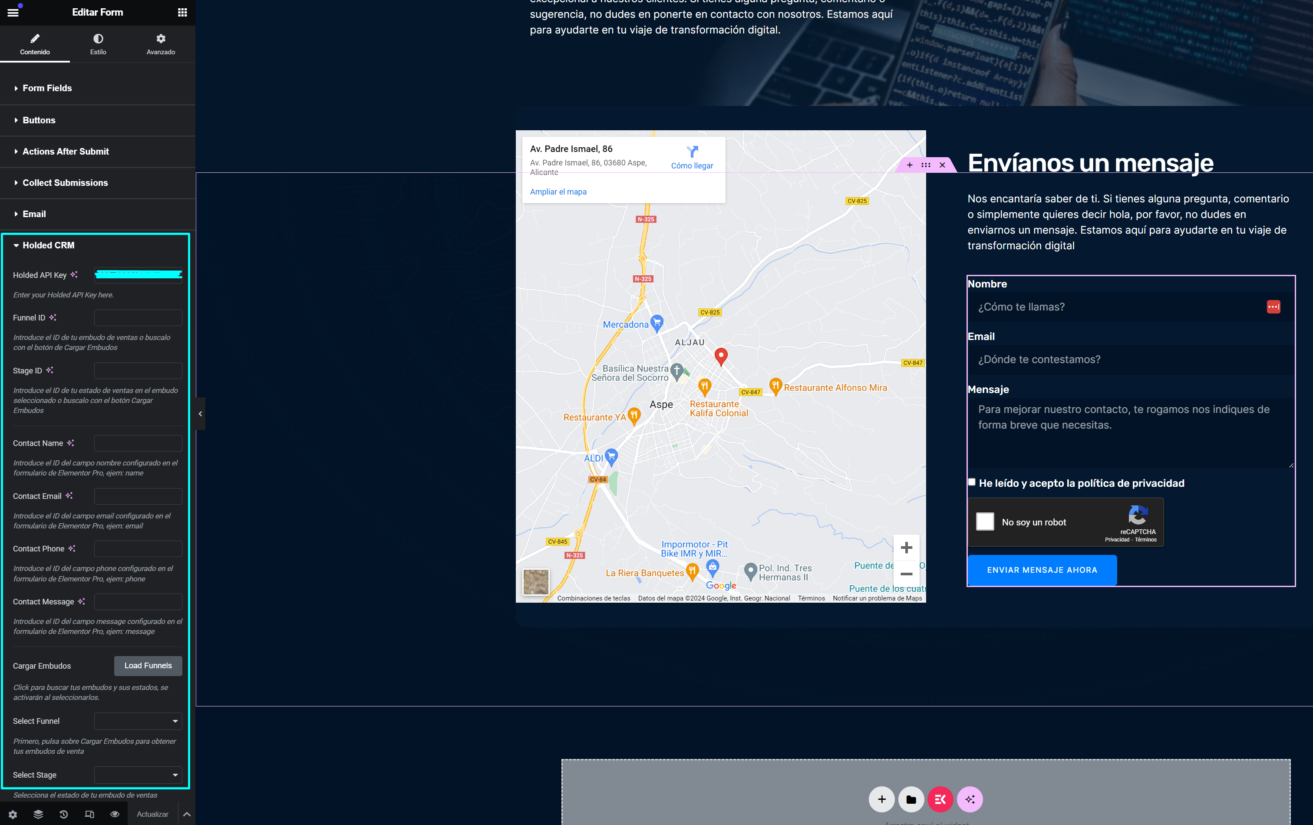Zoom in on the Google map
Screen dimensions: 1313x825
coord(906,548)
